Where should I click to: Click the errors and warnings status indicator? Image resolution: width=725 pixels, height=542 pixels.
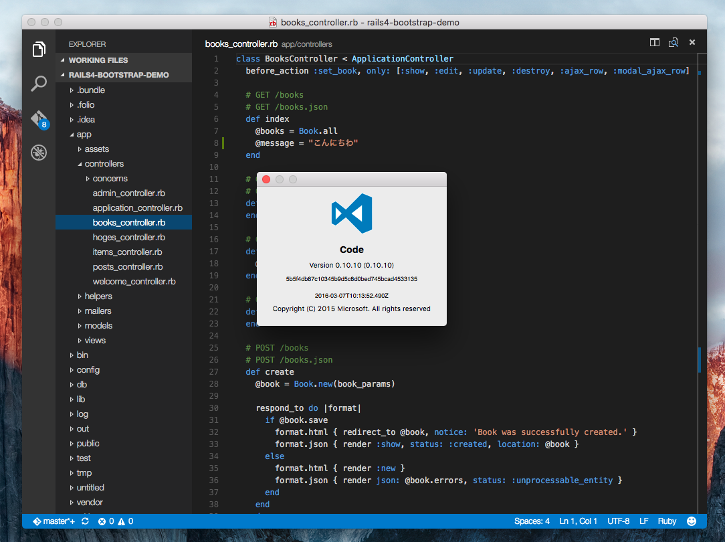(116, 521)
